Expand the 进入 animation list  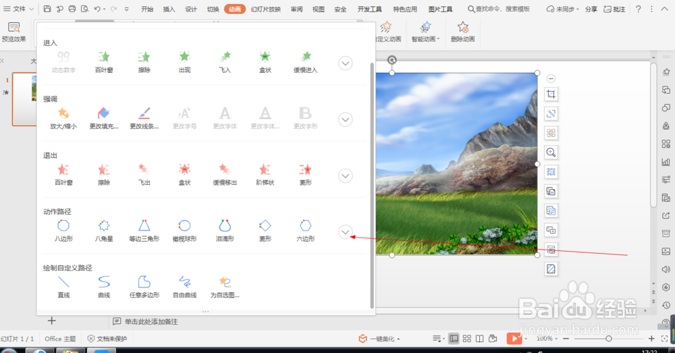pyautogui.click(x=345, y=63)
